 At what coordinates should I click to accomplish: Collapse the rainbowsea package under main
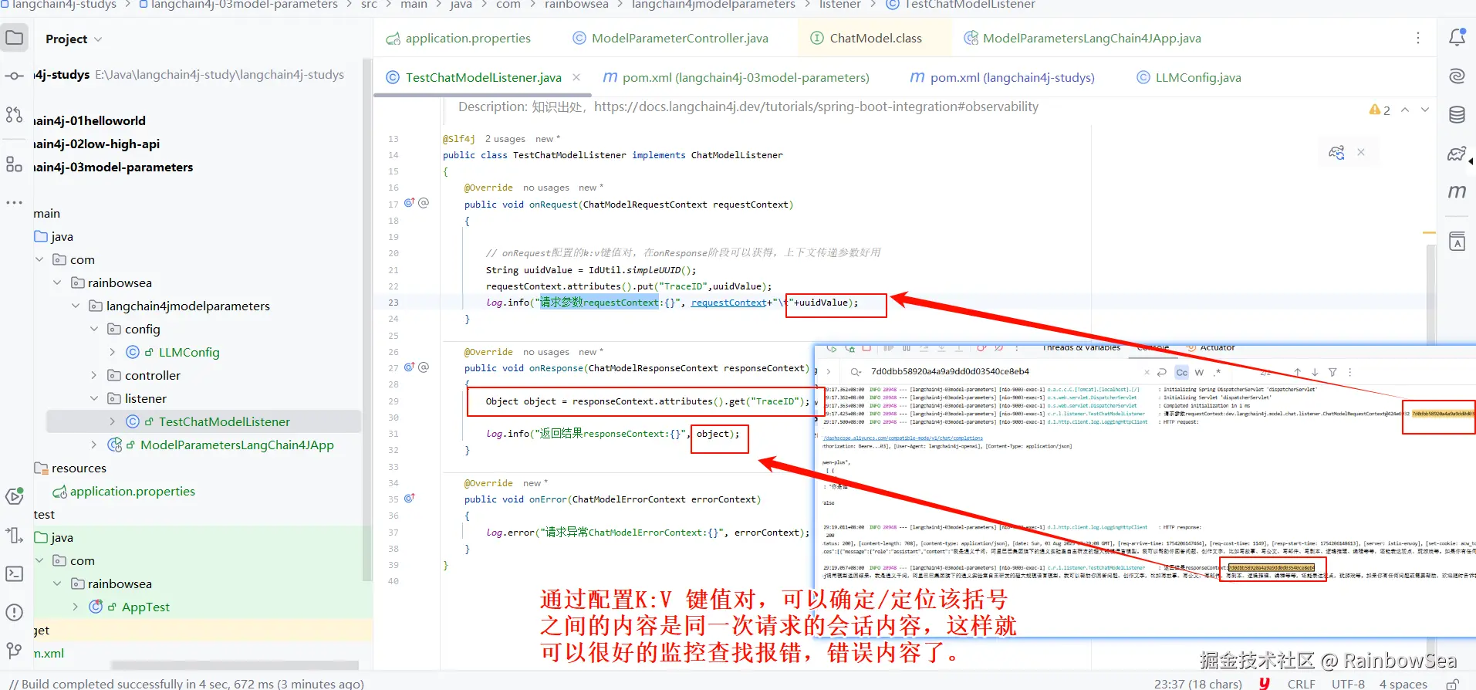(57, 282)
